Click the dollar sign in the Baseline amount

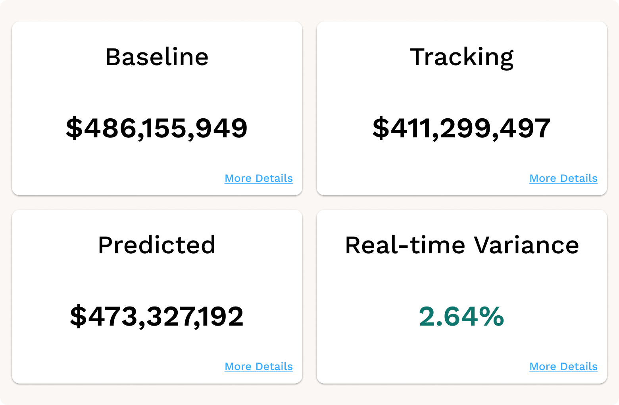coord(74,128)
